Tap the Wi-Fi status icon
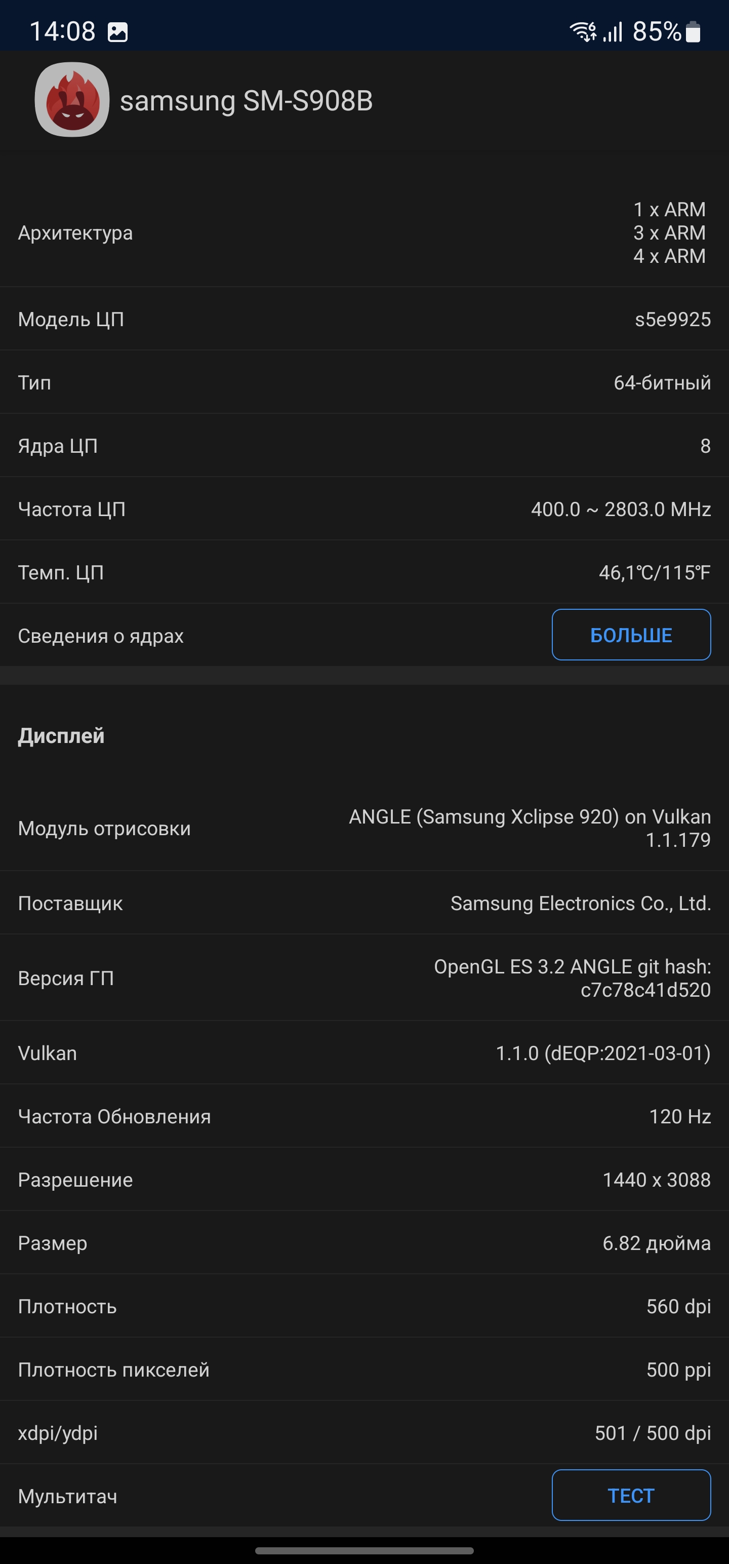Screen dimensions: 729x1564 [x=582, y=31]
